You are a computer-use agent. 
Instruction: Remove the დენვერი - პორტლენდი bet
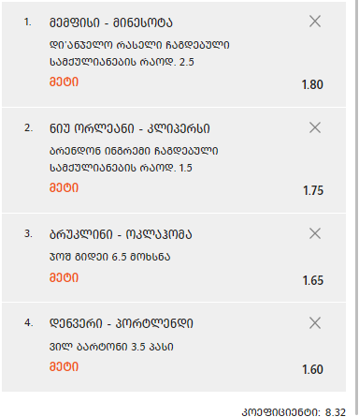click(x=315, y=323)
